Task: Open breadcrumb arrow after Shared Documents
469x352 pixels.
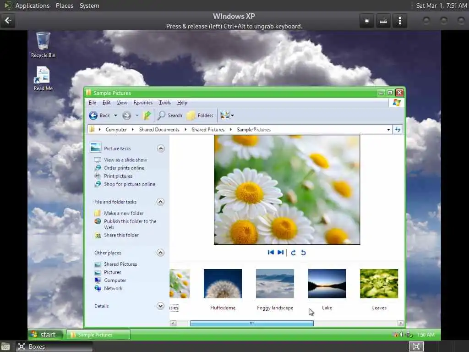Action: (x=185, y=130)
